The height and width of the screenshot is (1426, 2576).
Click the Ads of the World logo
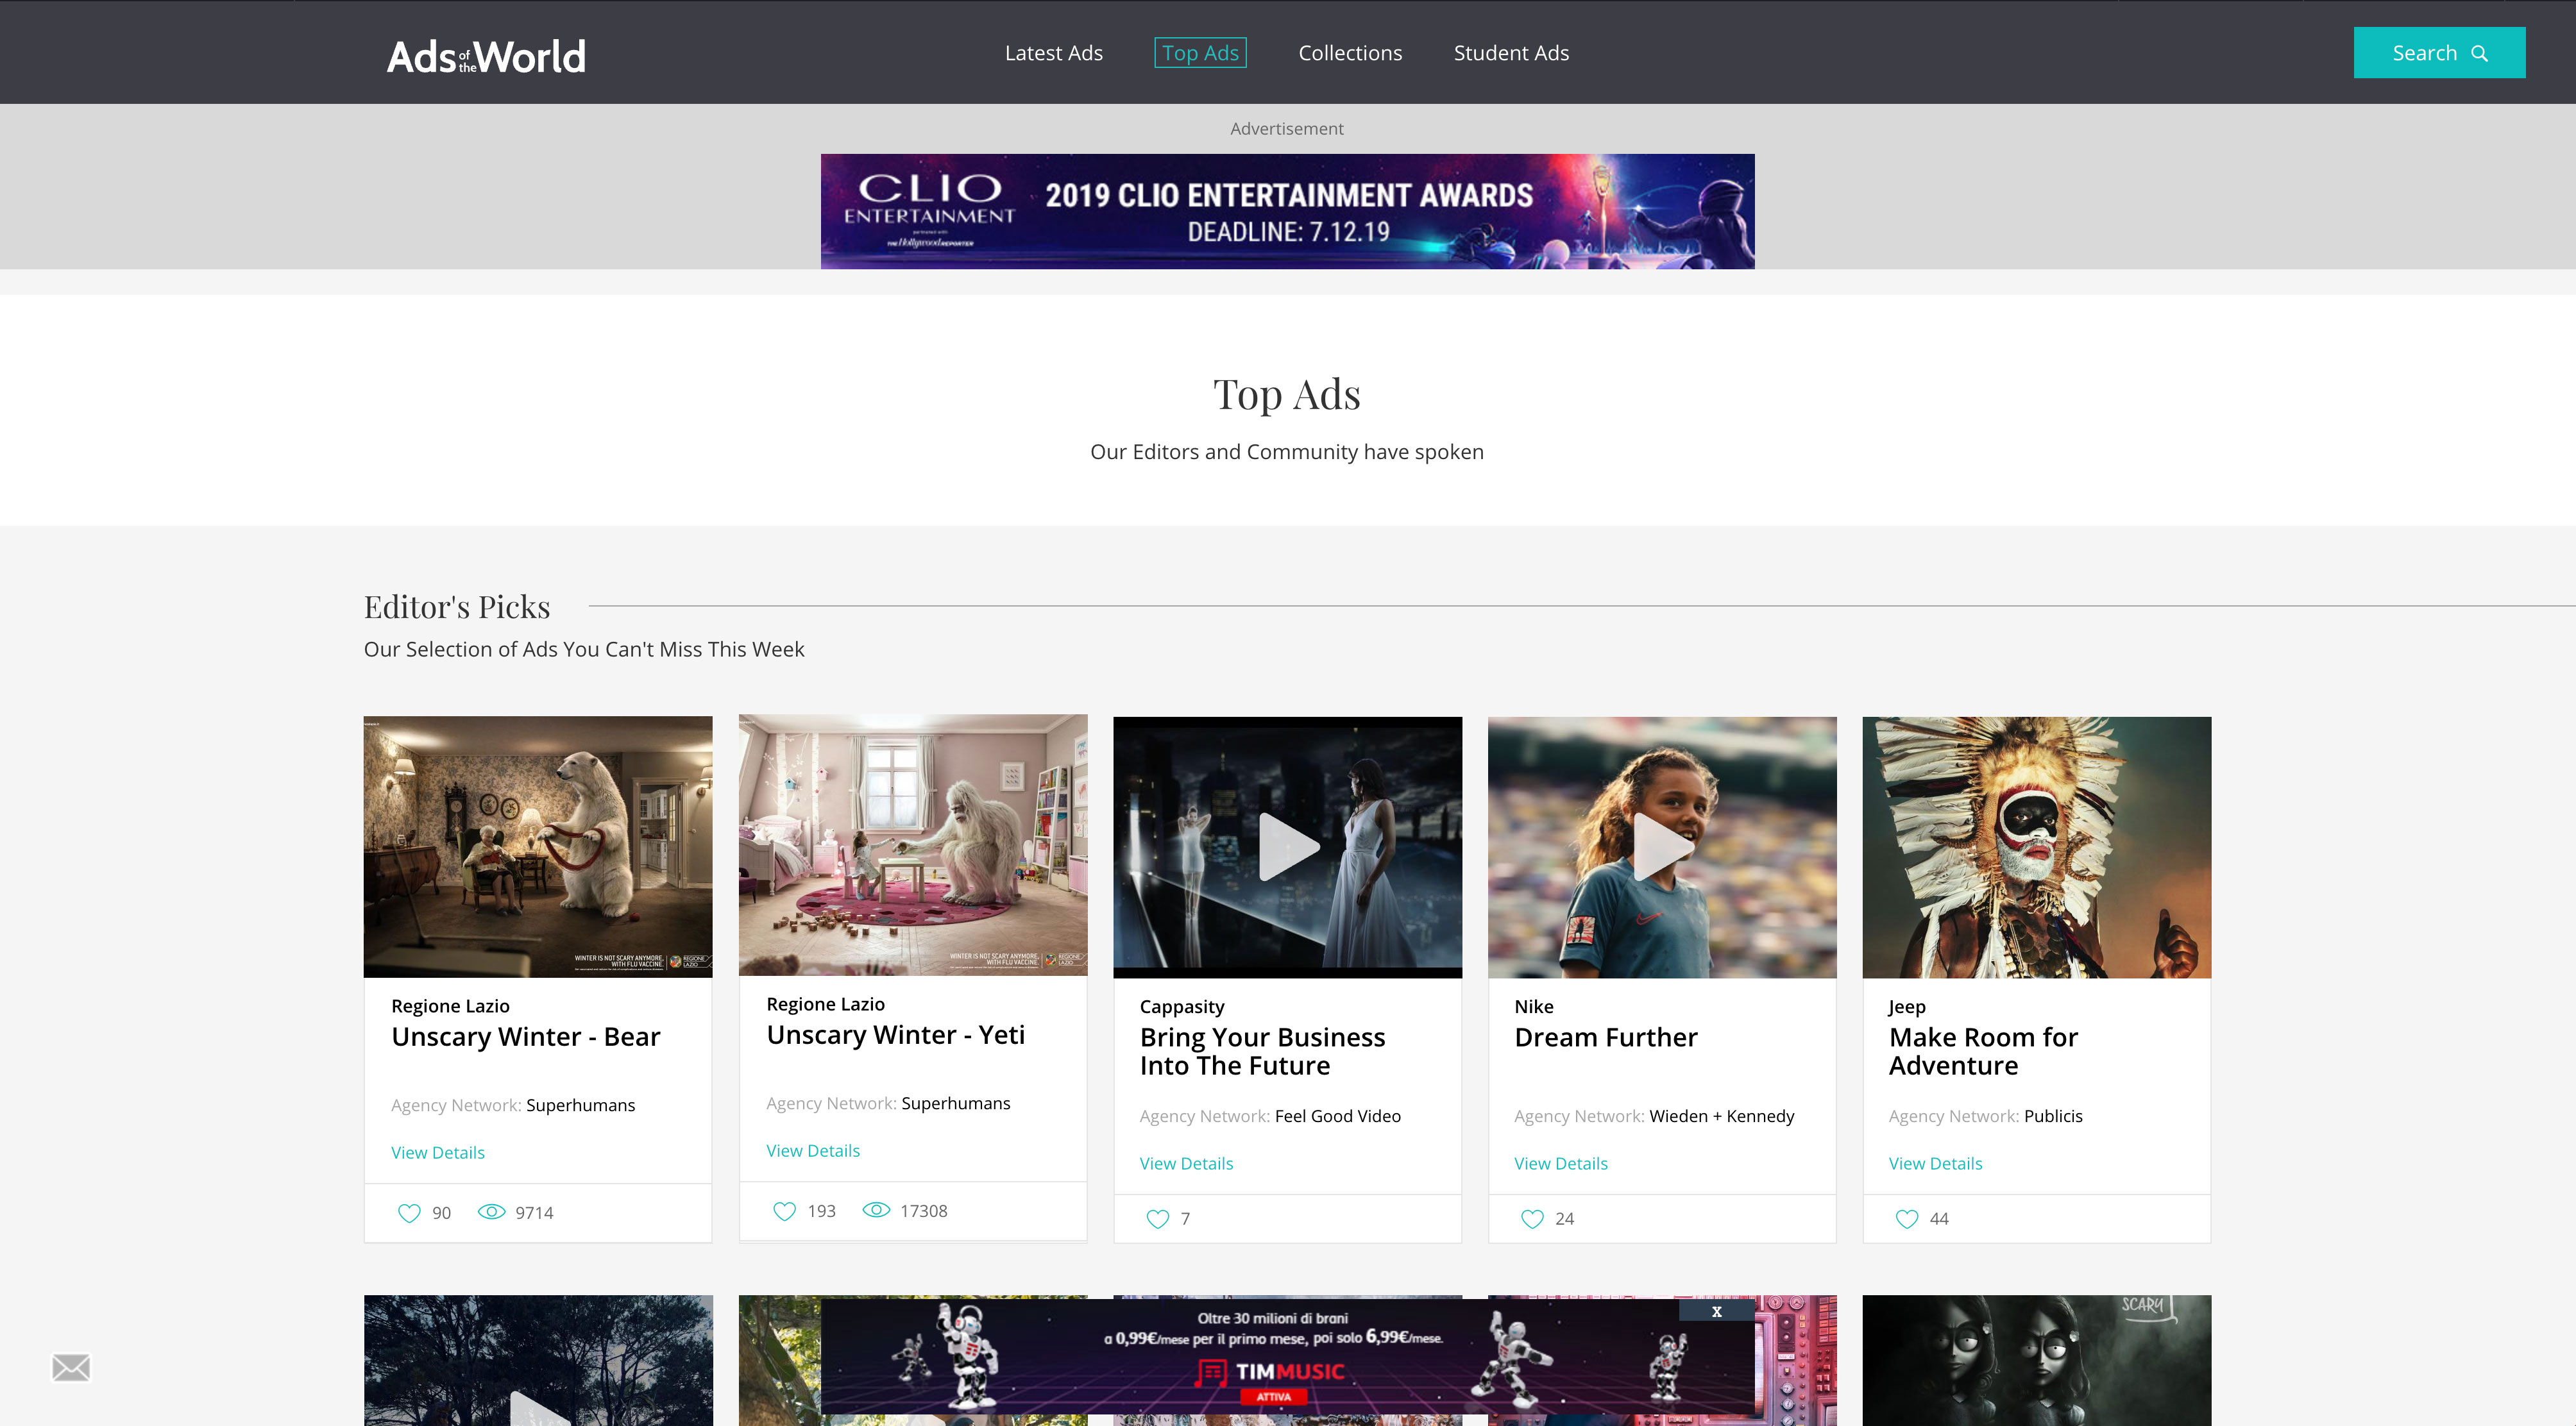coord(486,56)
